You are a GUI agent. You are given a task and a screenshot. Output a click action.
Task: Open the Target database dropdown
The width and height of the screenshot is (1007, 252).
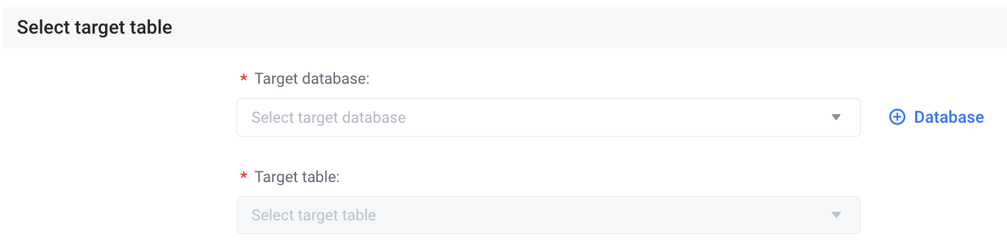point(548,117)
